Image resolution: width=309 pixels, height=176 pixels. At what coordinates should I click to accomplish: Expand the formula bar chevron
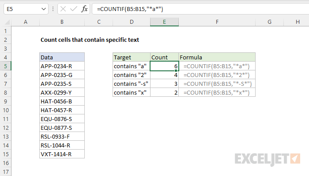tap(301, 9)
